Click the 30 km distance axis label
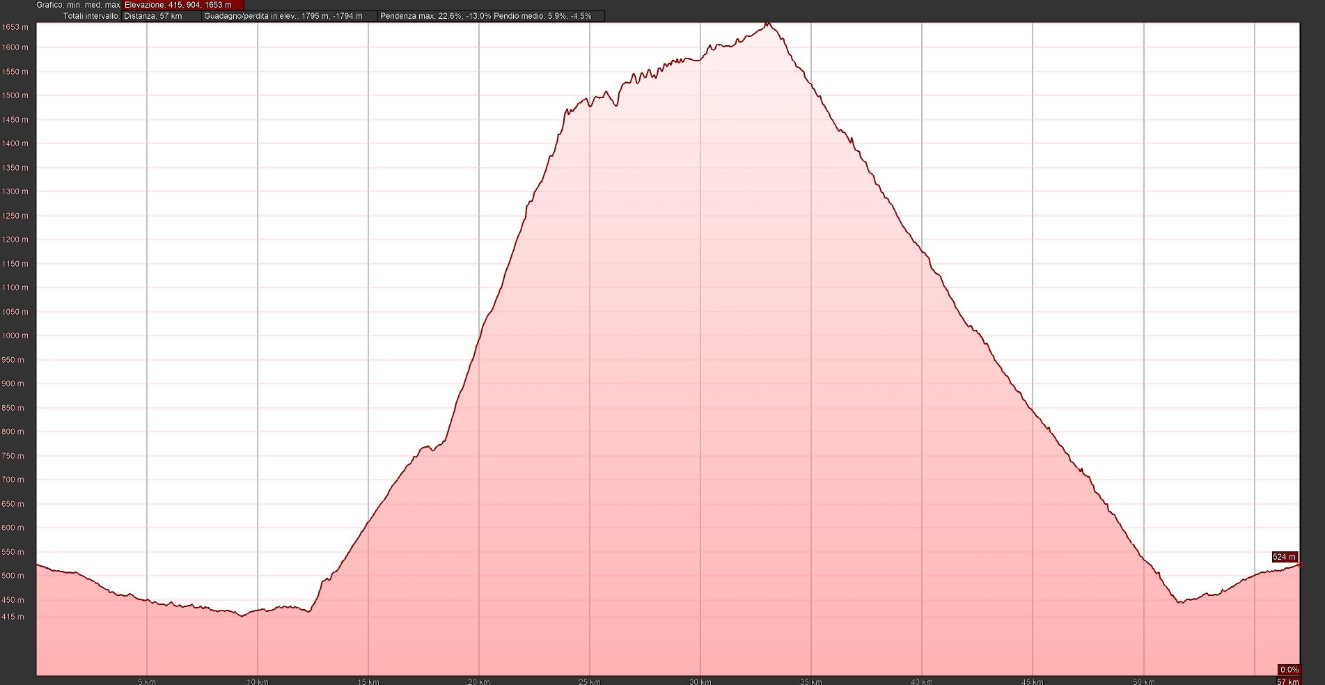Image resolution: width=1325 pixels, height=685 pixels. pyautogui.click(x=700, y=682)
